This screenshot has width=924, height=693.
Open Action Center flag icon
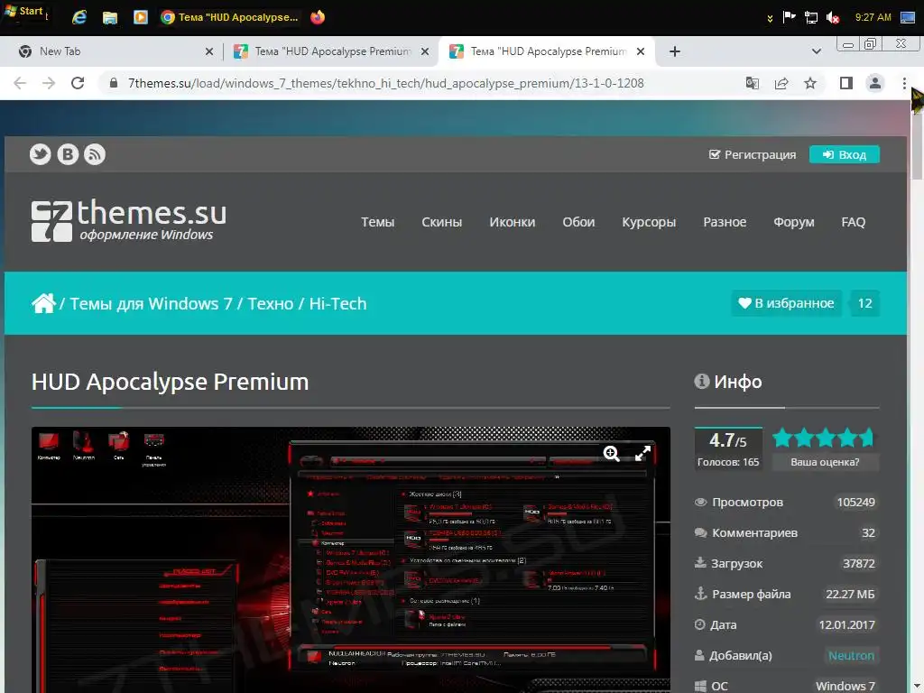tap(789, 16)
